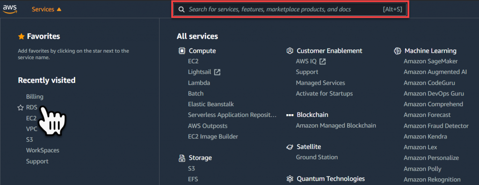Star RDS as a favorite
The width and height of the screenshot is (479, 185).
(x=21, y=107)
